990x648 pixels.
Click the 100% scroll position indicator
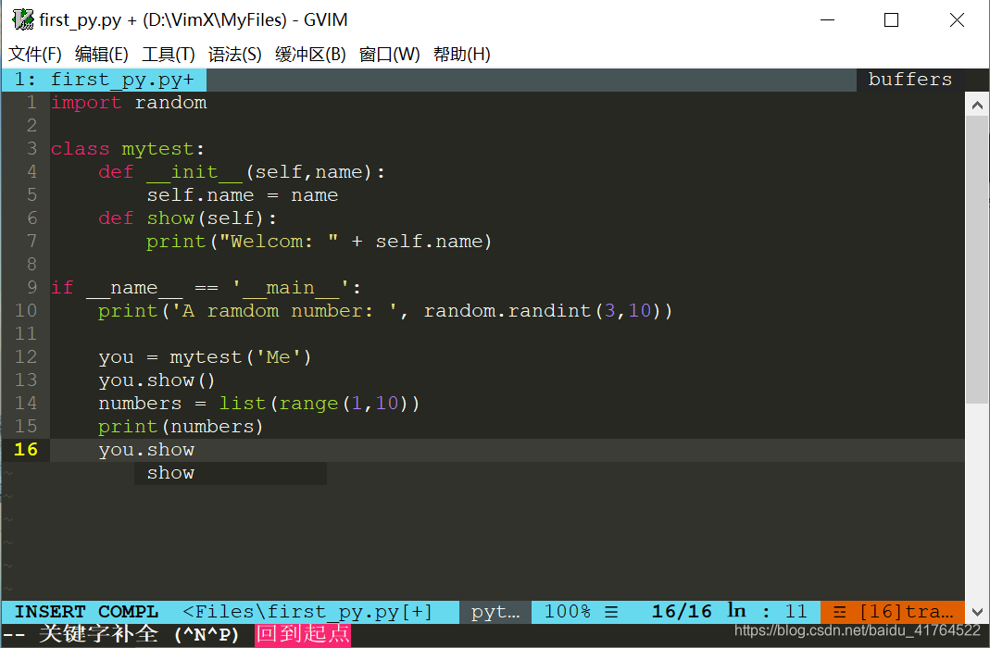click(x=568, y=611)
